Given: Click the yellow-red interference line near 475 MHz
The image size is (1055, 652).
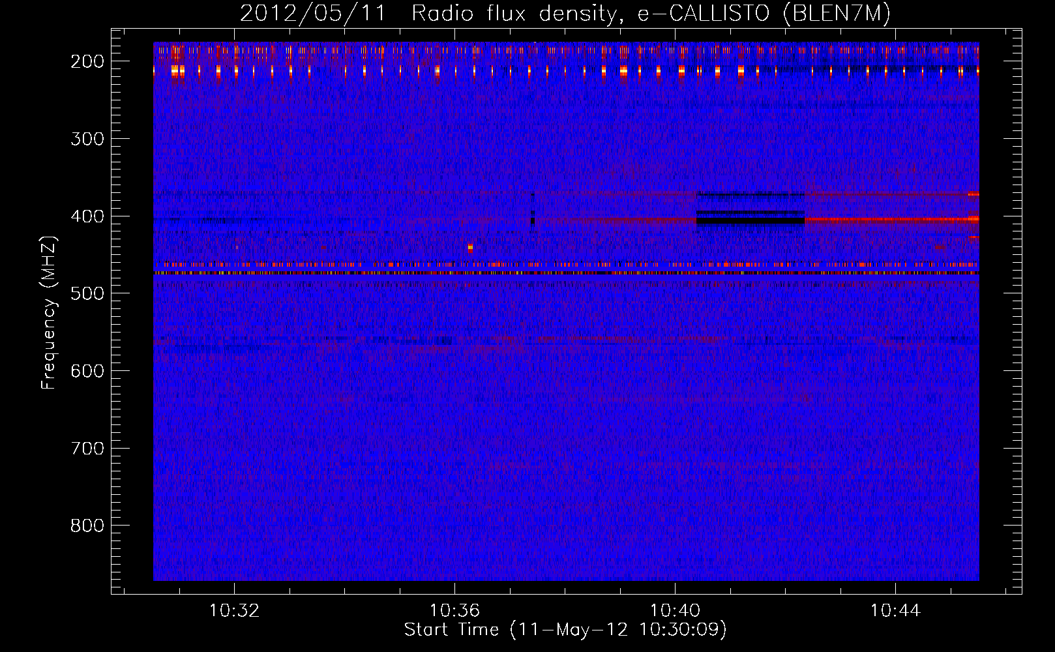Looking at the screenshot, I should 566,273.
